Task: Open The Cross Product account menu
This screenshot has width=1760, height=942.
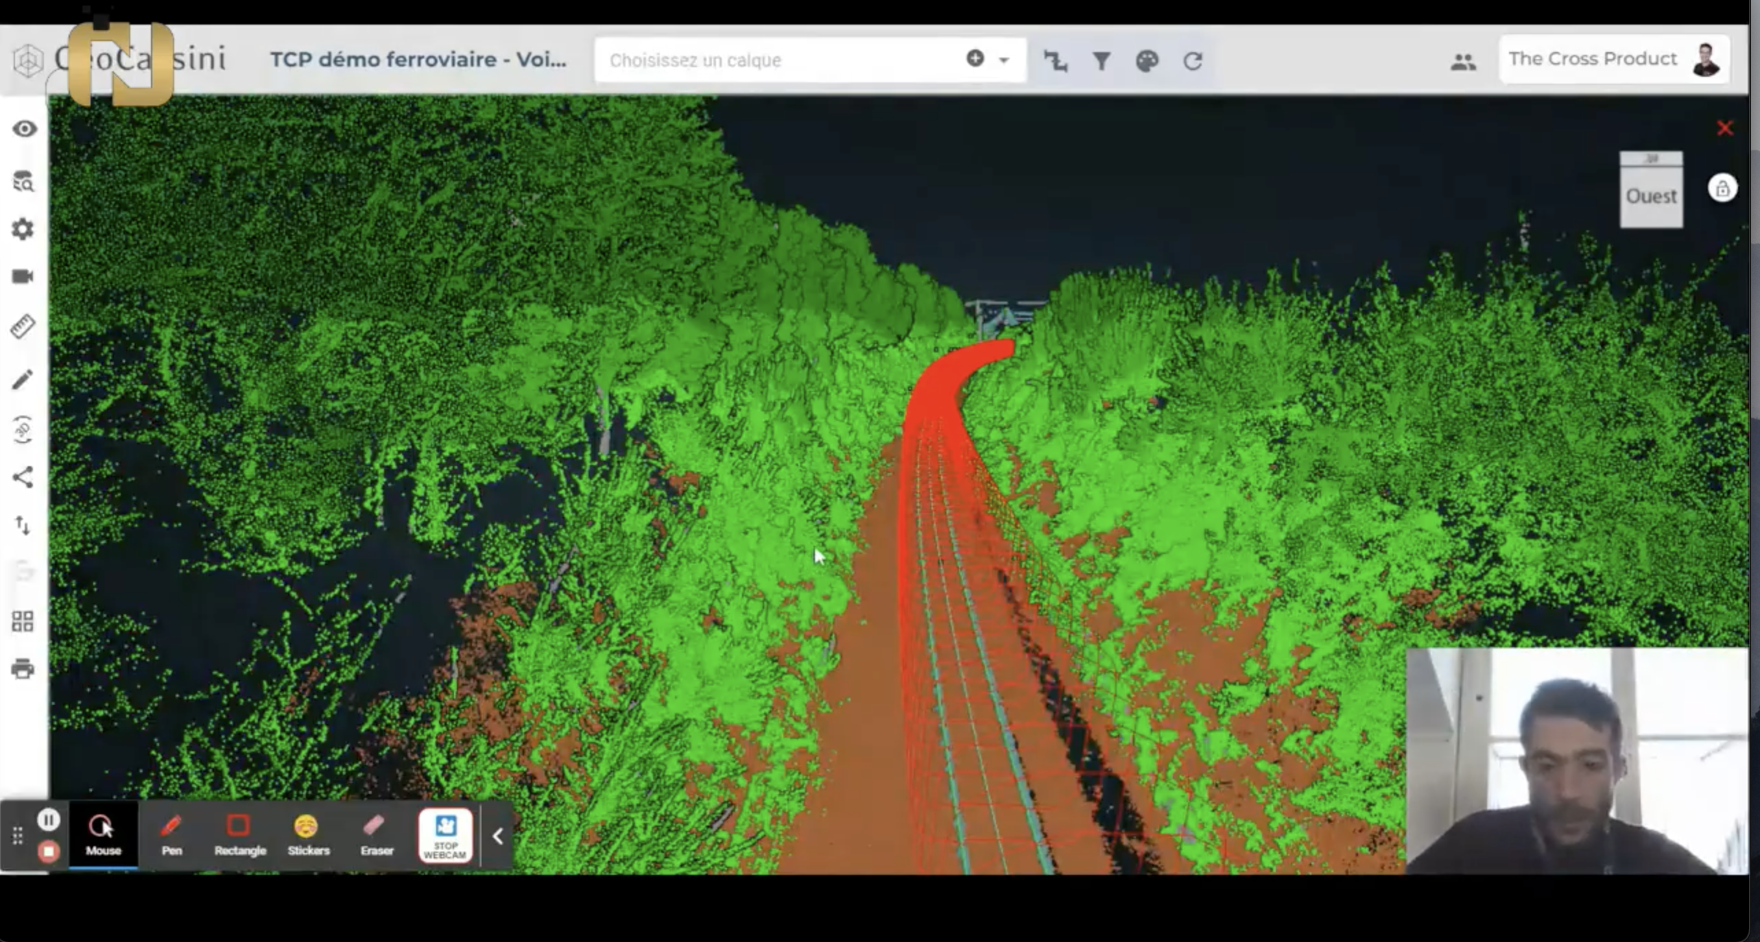Action: click(1613, 59)
